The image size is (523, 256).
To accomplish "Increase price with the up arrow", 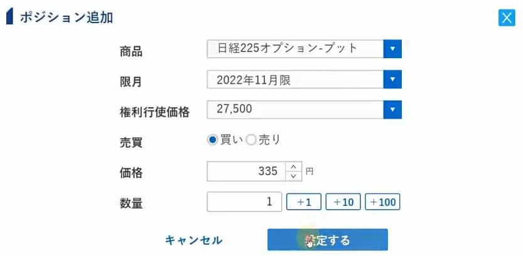I will click(293, 166).
